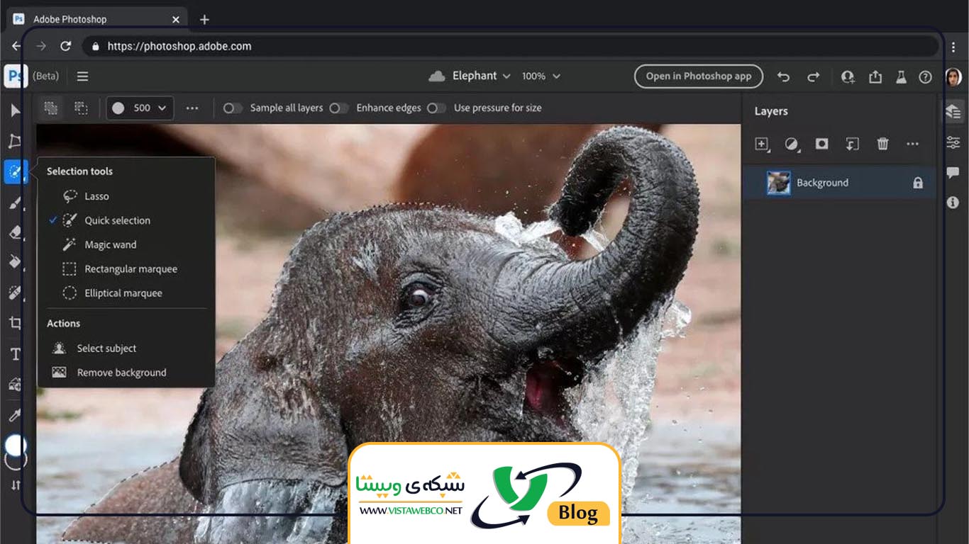Viewport: 969px width, 544px height.
Task: Activate the Type text tool
Action: 15,354
